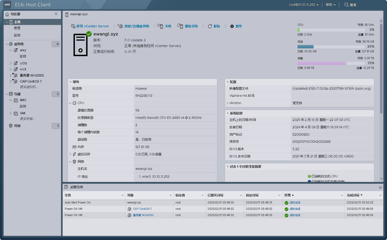Screen dimensions: 387x240
Task: Click the network globe icon beside 网络
Action: (11, 126)
